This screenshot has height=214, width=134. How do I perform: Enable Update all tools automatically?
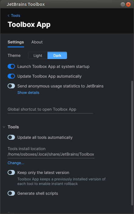point(11,137)
